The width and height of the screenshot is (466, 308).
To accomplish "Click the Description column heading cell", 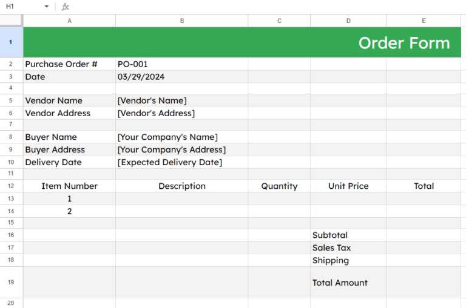I will point(181,186).
